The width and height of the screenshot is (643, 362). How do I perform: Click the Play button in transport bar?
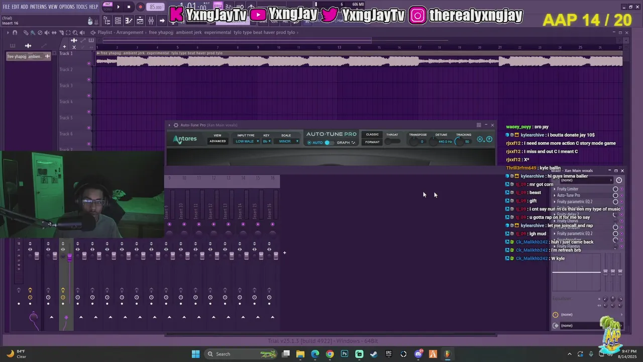[118, 7]
